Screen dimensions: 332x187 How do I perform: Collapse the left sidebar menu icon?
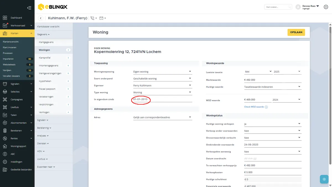pos(29,8)
